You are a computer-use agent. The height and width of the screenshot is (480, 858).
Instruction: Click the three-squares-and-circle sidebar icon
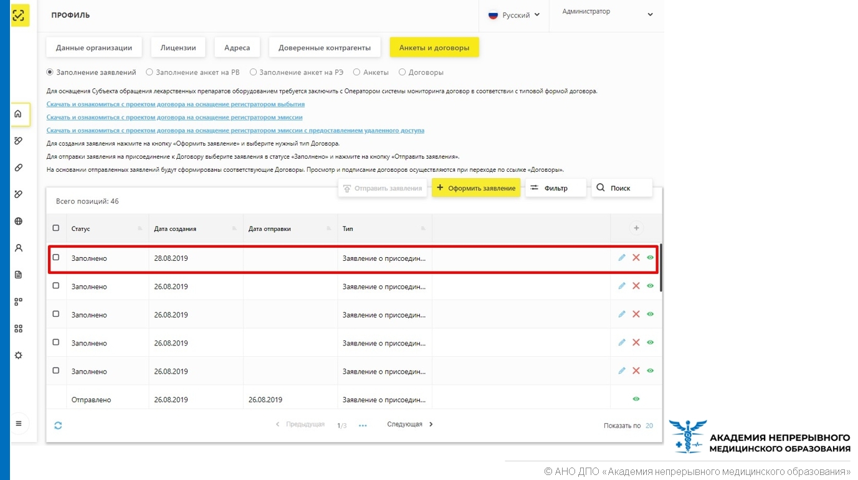[19, 301]
